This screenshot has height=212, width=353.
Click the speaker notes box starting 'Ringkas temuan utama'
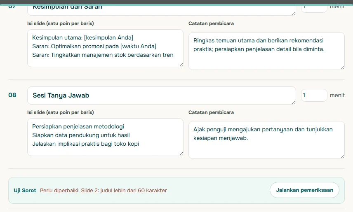click(266, 51)
